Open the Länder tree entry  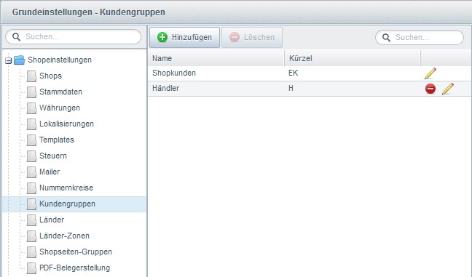click(52, 220)
